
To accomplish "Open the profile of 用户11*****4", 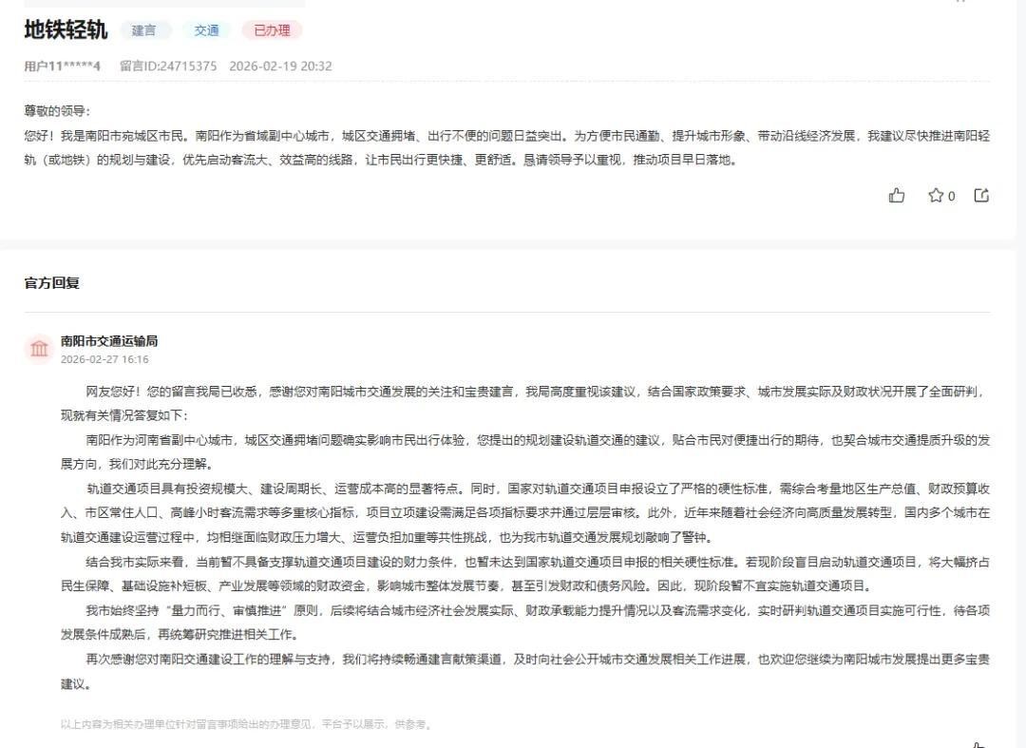I will [62, 66].
